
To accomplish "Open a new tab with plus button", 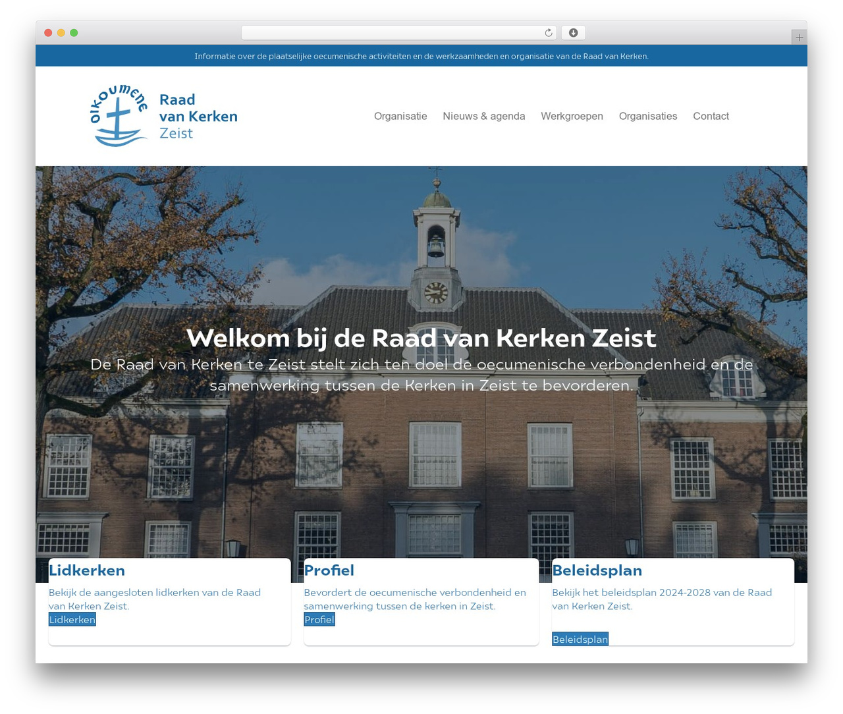I will pos(799,38).
